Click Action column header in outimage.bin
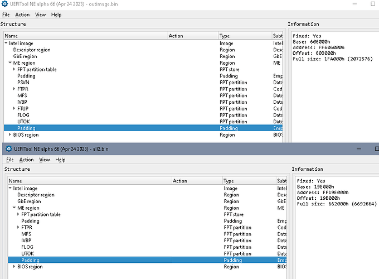This screenshot has height=279, width=379. pyautogui.click(x=193, y=36)
